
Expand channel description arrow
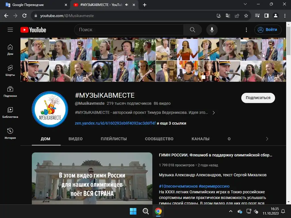[x=214, y=113]
